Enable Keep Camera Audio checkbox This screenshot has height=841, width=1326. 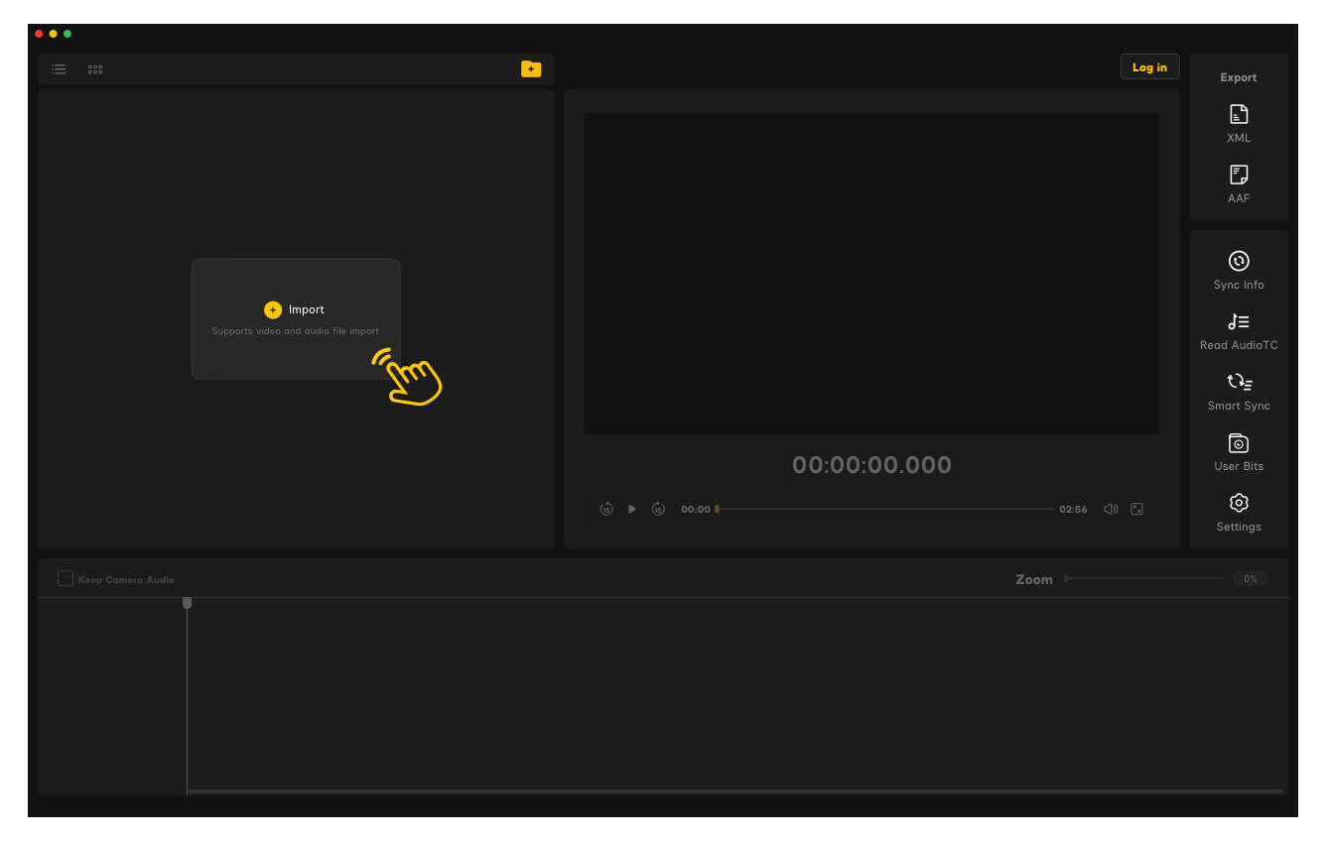[x=66, y=578]
